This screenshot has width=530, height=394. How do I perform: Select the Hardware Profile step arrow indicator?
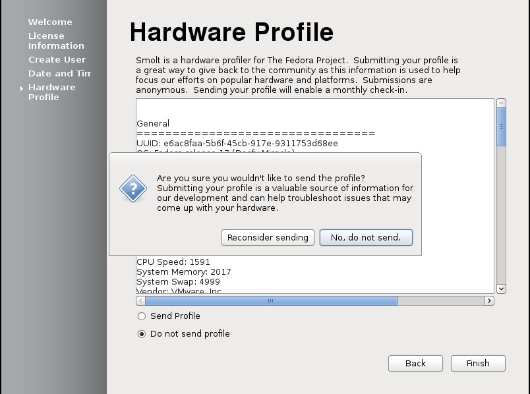(22, 87)
